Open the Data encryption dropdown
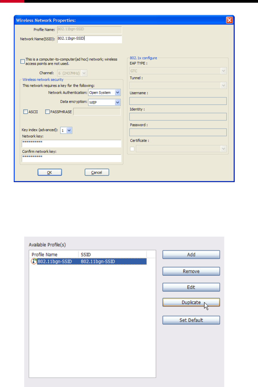Viewport: 258px width, 387px height. point(117,102)
